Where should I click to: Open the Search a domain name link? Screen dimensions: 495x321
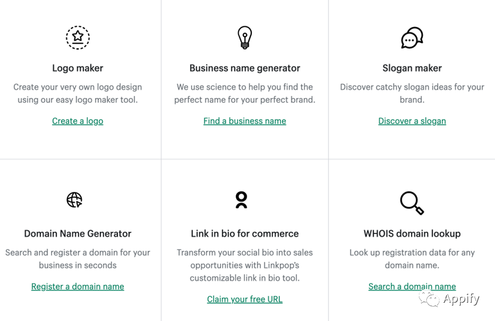[412, 286]
